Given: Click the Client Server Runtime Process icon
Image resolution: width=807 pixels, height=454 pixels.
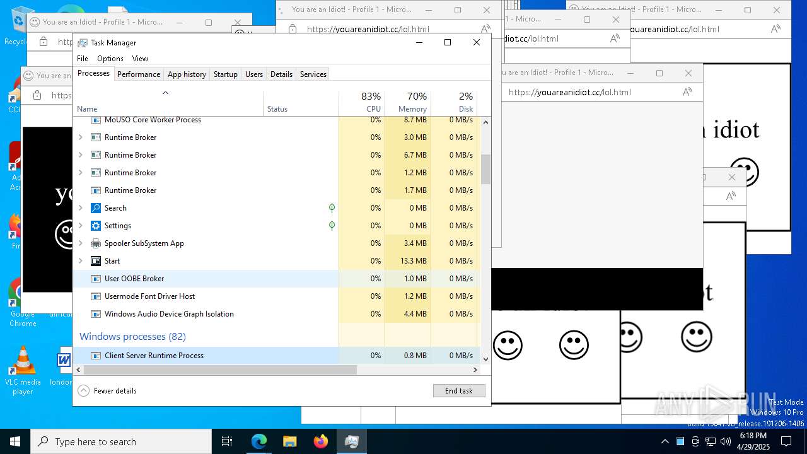Looking at the screenshot, I should 96,355.
